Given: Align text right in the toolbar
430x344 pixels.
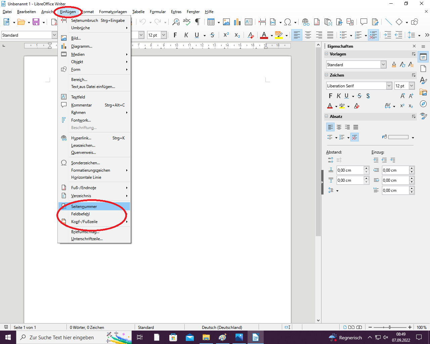Looking at the screenshot, I should click(x=319, y=35).
